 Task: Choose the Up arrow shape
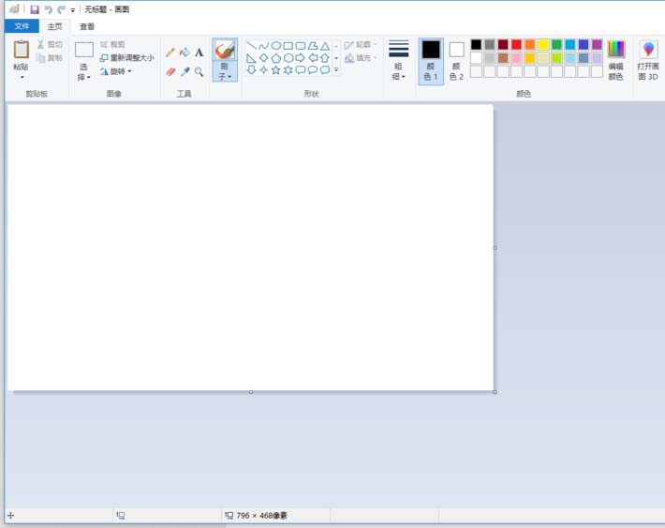tap(325, 58)
